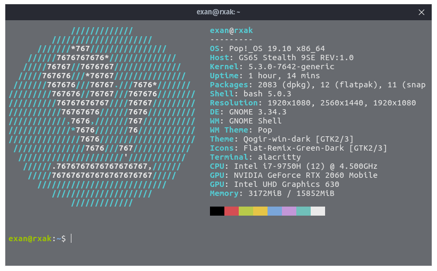
Task: Click the black color block in the palette
Action: click(217, 211)
